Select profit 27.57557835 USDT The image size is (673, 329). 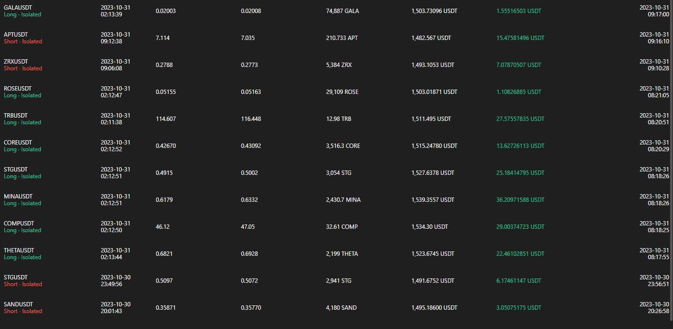(520, 118)
